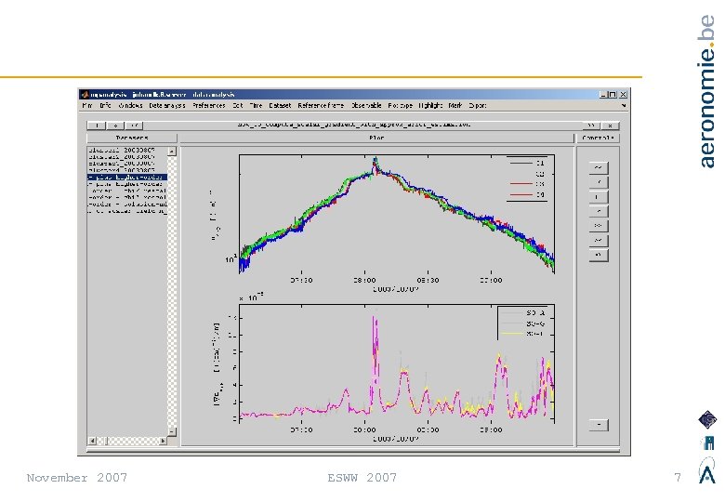Select the highlighted dataset entry in the list
This screenshot has width=725, height=502.
(x=126, y=177)
